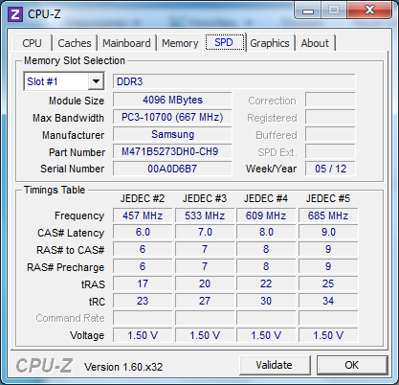The height and width of the screenshot is (385, 399).
Task: Open the Graphics tab
Action: click(270, 43)
